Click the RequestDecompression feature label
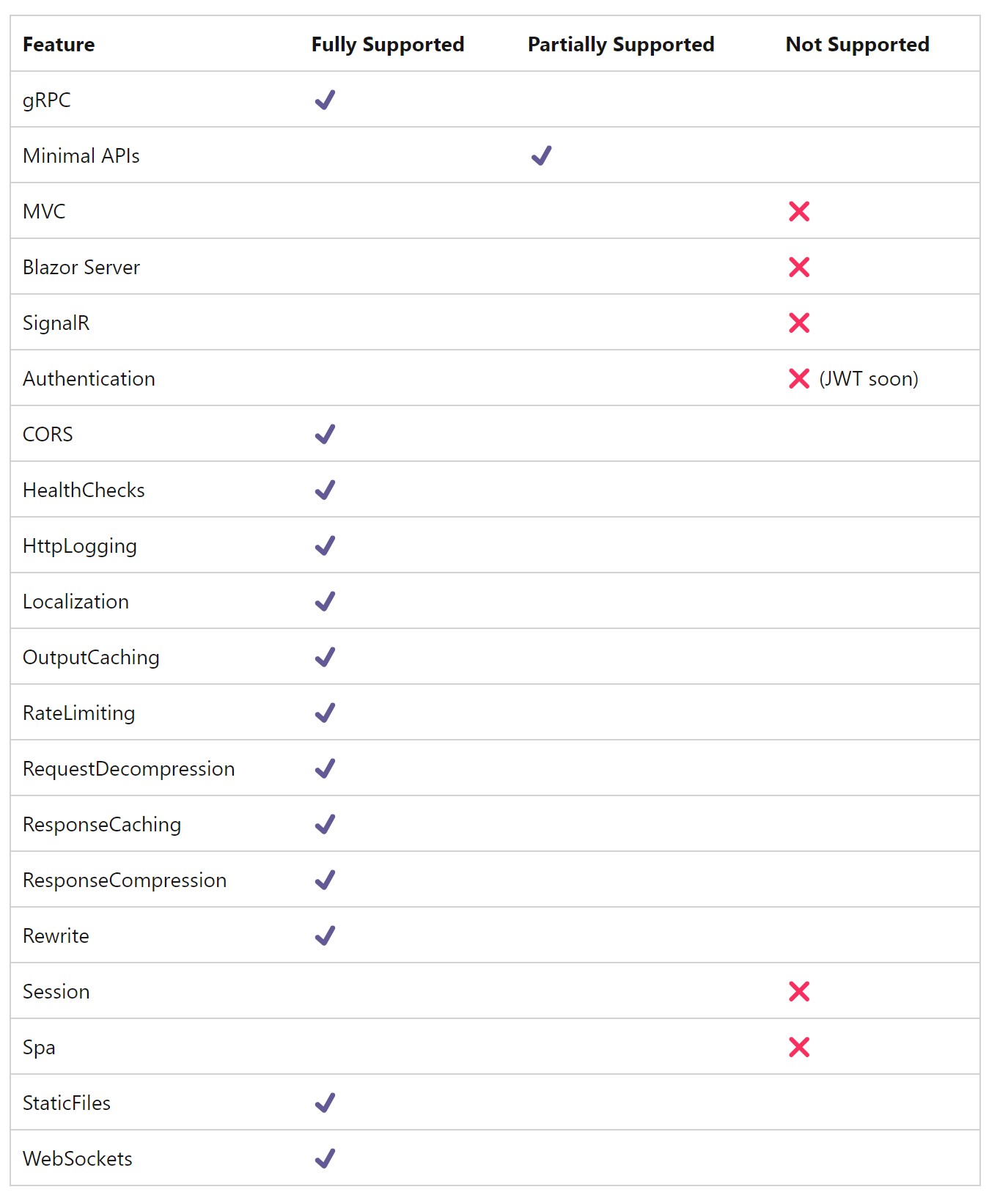The width and height of the screenshot is (989, 1195). 128,769
